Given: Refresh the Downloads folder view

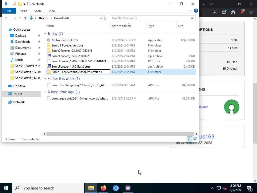Looking at the screenshot, I should coord(105,18).
